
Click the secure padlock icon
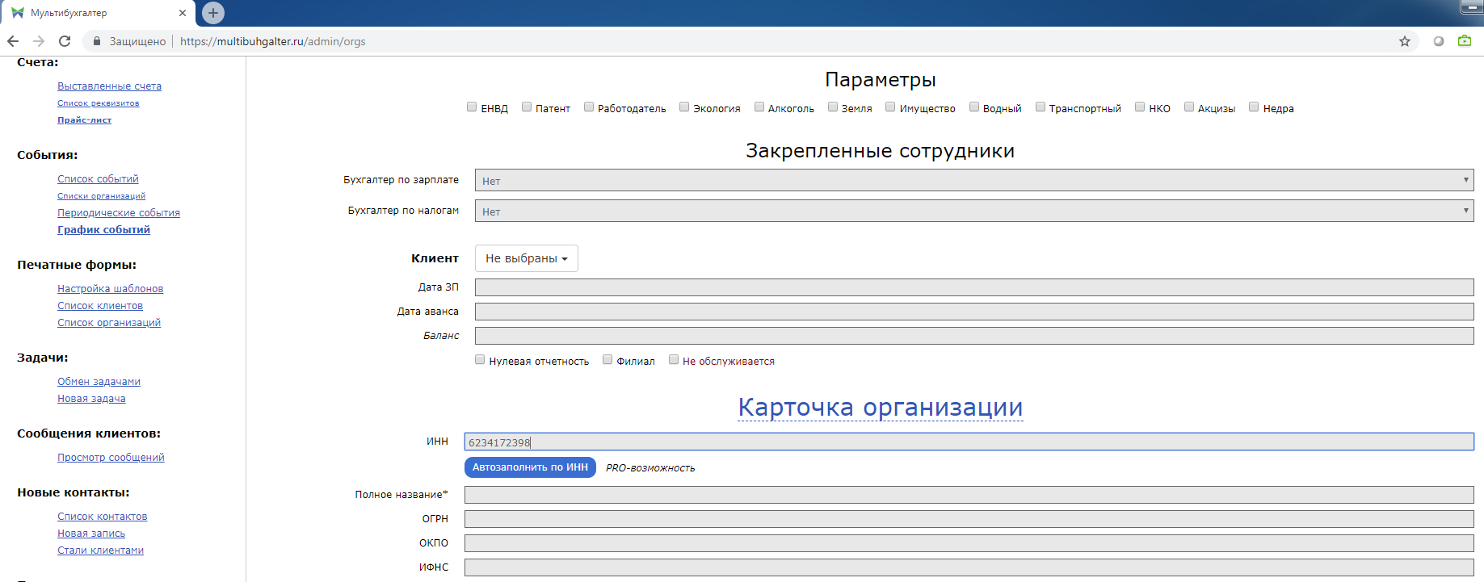pos(97,41)
